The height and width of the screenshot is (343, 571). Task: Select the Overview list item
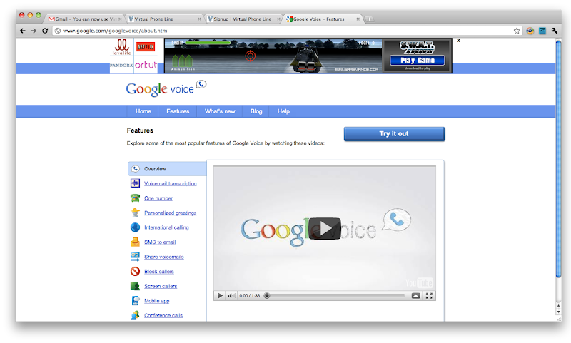[x=167, y=169]
